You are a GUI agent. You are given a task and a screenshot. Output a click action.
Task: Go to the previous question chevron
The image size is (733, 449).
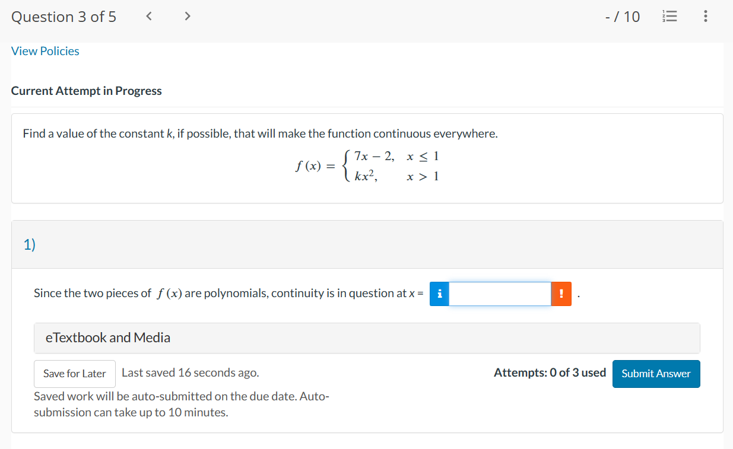(148, 16)
